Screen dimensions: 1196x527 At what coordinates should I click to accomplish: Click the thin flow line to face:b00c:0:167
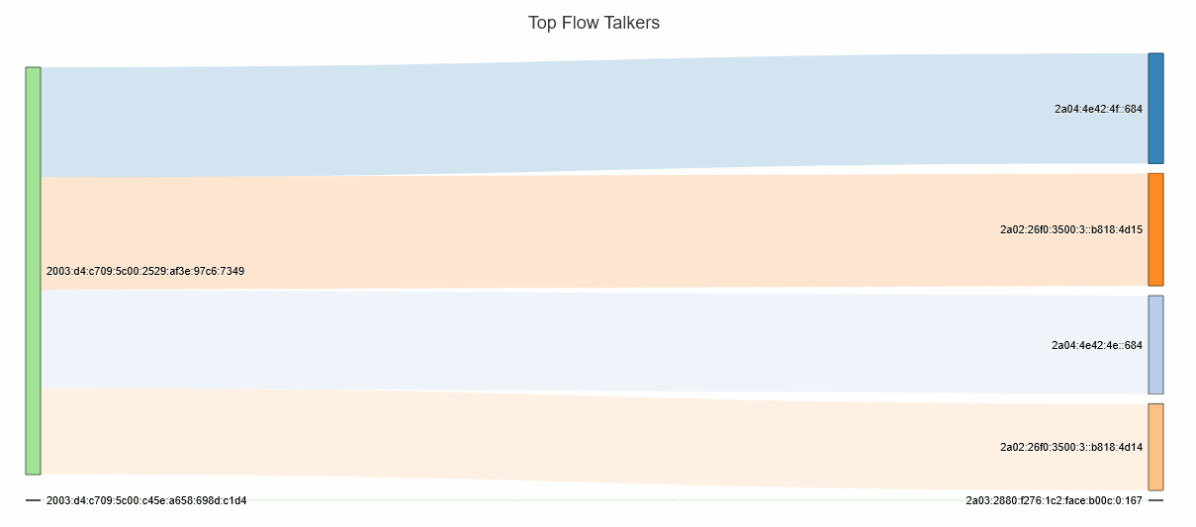click(594, 500)
